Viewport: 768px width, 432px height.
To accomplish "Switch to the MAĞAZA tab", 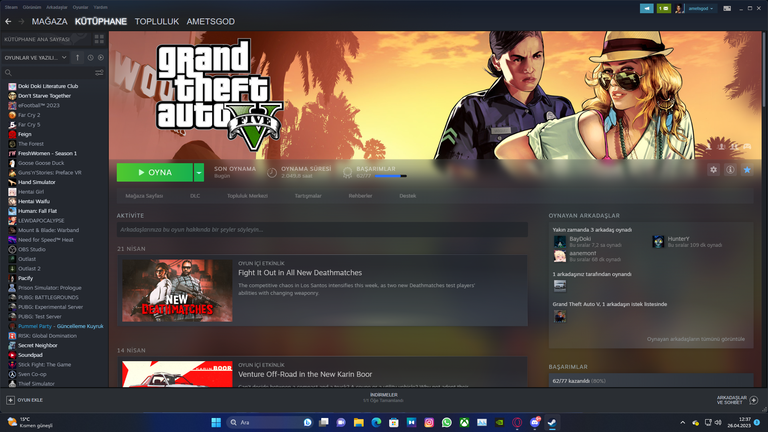I will pyautogui.click(x=50, y=22).
